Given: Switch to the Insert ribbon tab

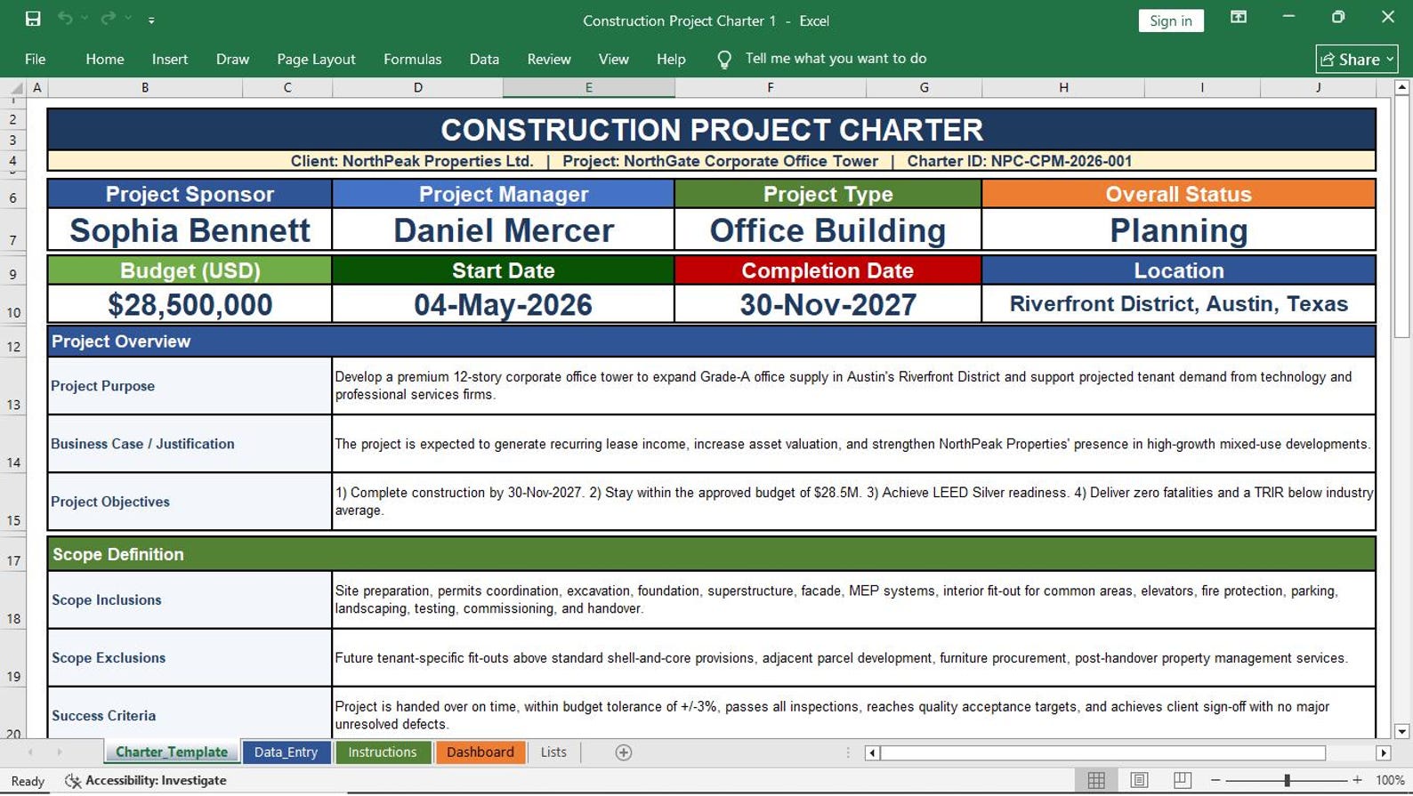Looking at the screenshot, I should coord(169,59).
